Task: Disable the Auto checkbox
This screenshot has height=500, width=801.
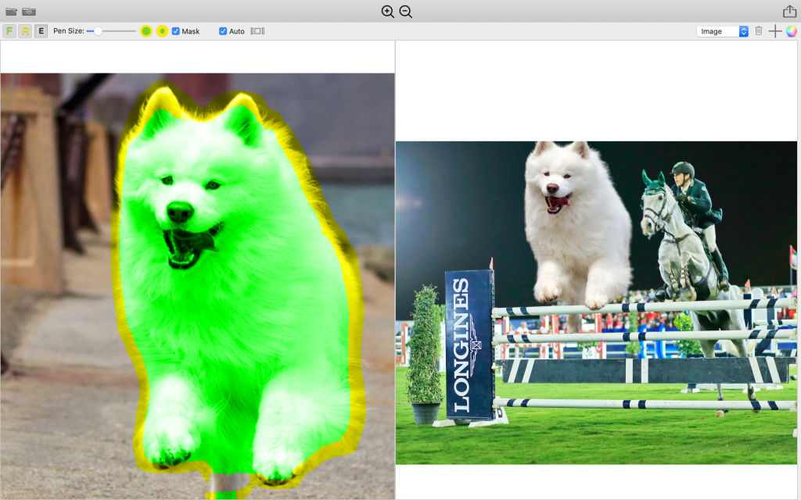Action: 223,31
